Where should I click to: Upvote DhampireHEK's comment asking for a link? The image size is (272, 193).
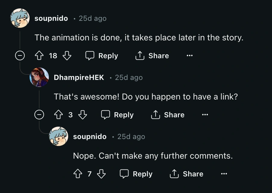click(x=58, y=115)
